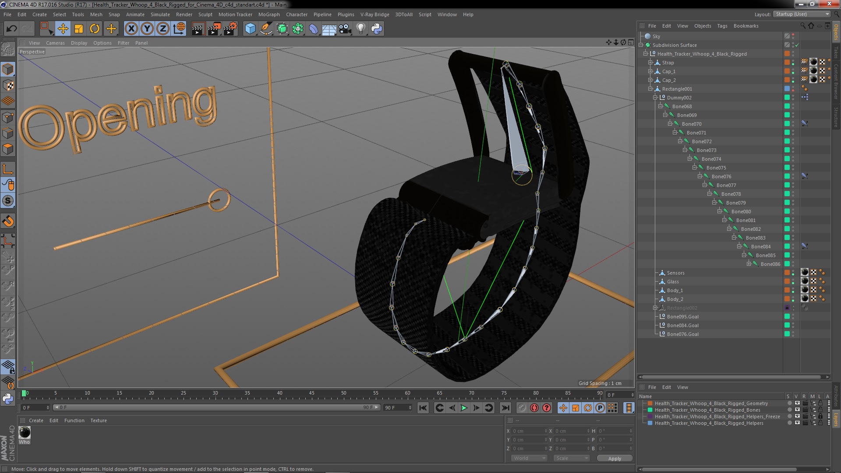Screen dimensions: 841x473
Task: Toggle Z axis lock
Action: pyautogui.click(x=163, y=29)
